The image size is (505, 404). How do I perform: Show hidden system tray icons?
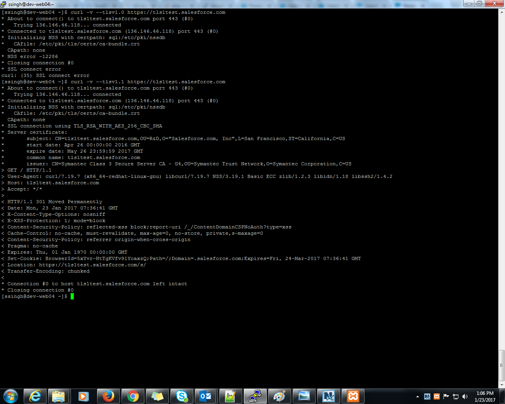417,397
